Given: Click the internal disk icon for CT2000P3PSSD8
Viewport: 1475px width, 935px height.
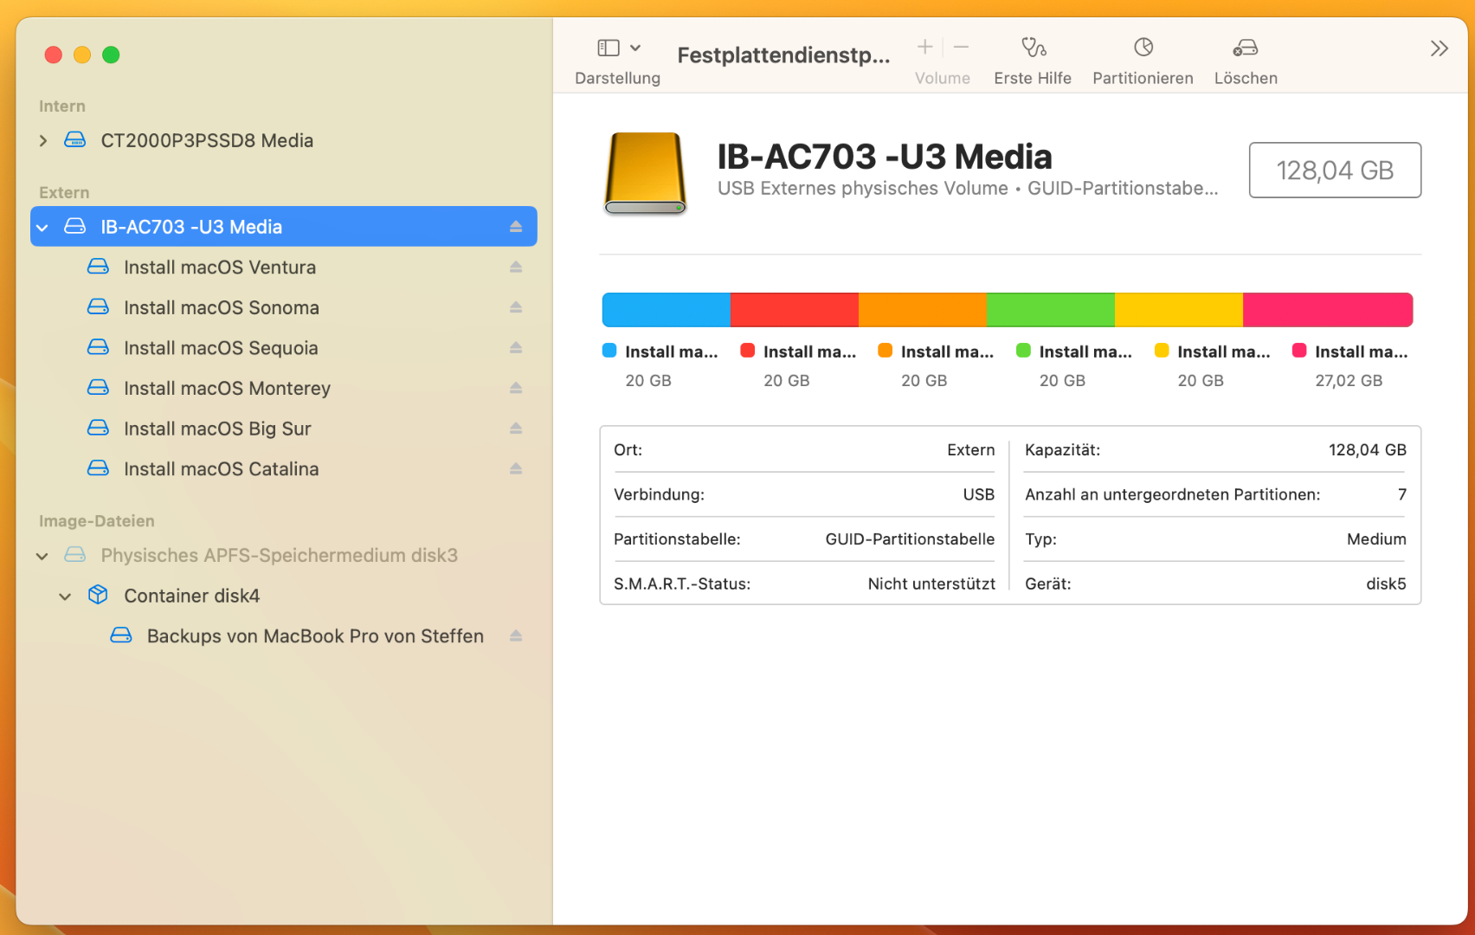Looking at the screenshot, I should pyautogui.click(x=75, y=139).
